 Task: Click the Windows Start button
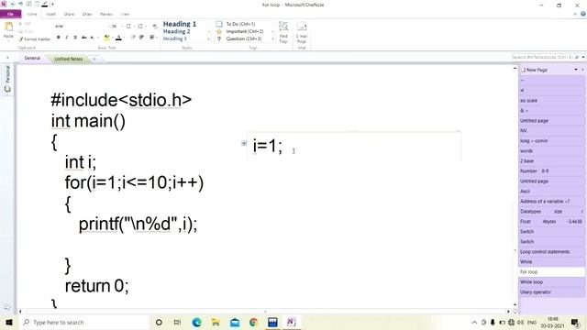[x=9, y=322]
